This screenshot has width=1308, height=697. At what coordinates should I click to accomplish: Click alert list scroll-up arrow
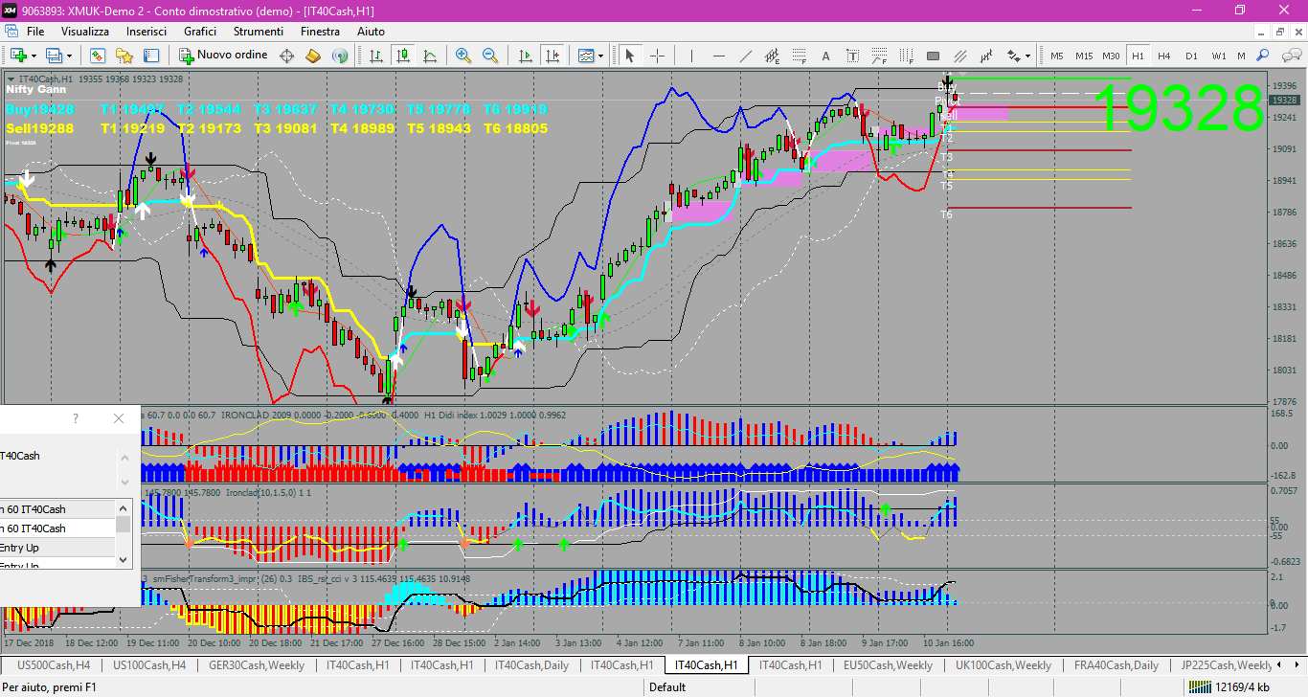[123, 507]
